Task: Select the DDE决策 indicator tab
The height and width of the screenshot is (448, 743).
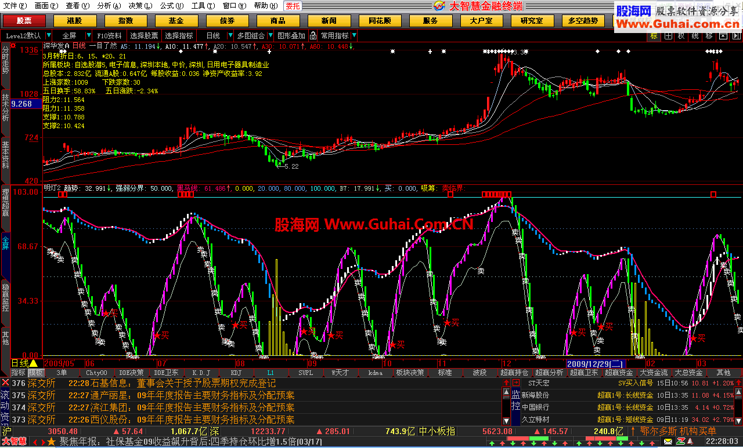Action: [131, 373]
